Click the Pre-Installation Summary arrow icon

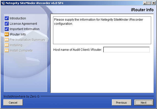coord(7,40)
